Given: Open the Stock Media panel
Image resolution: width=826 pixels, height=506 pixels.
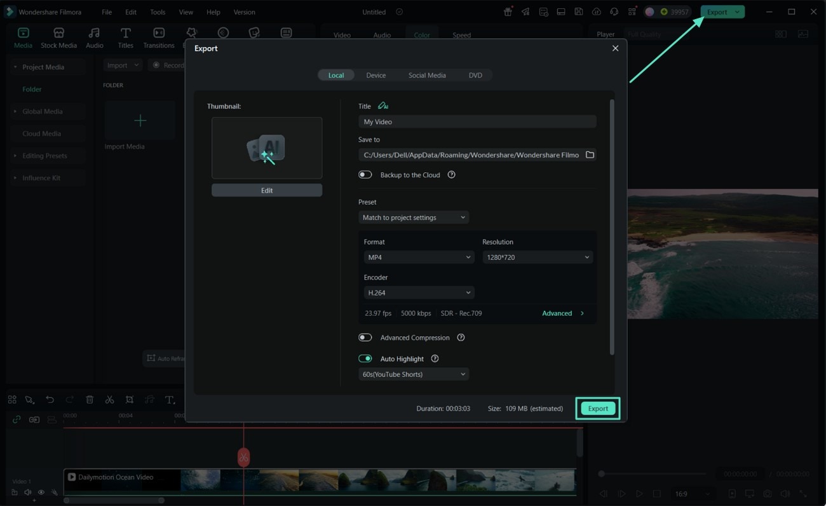Looking at the screenshot, I should tap(58, 38).
